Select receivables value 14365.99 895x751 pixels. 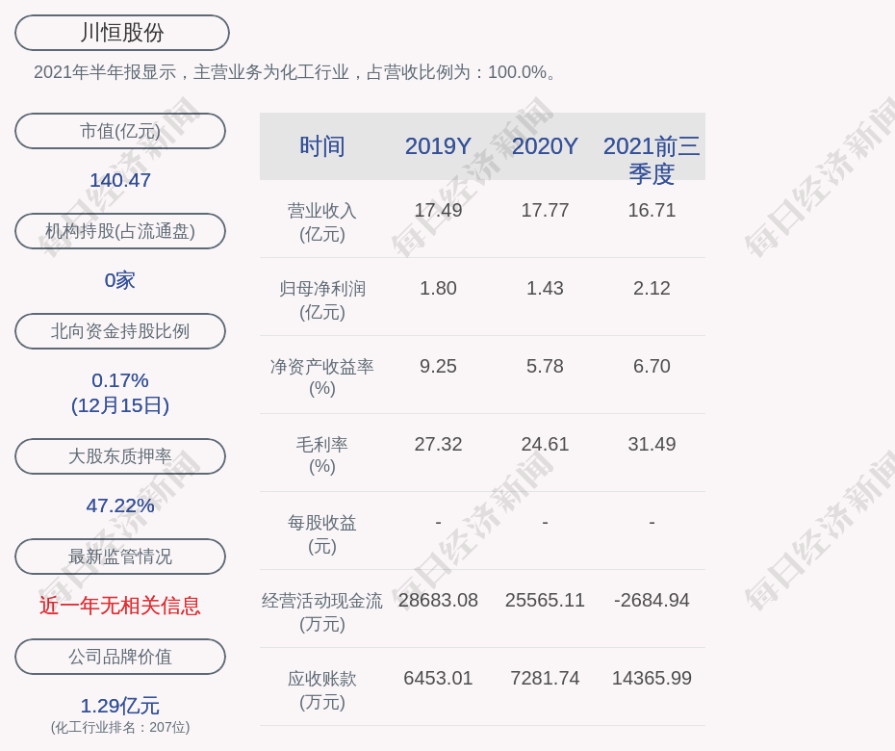click(x=652, y=678)
